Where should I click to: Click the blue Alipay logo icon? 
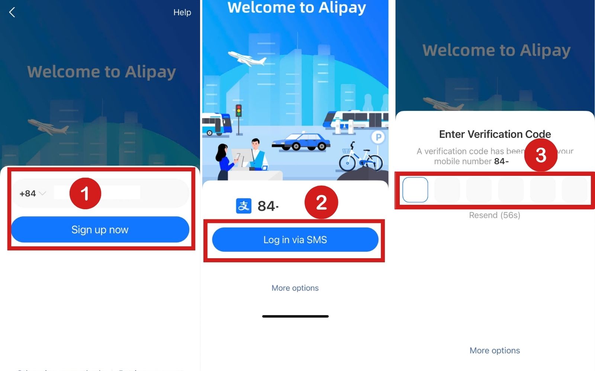[244, 206]
